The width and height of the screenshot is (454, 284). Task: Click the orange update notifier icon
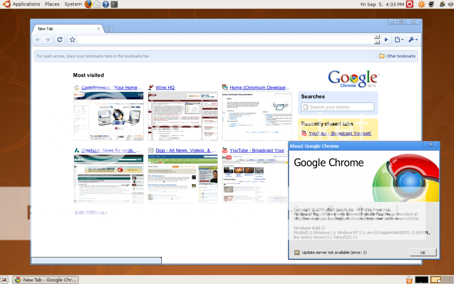point(421,4)
